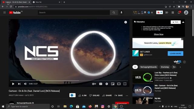Mute the video volume
This screenshot has width=194, height=109.
(x=25, y=84)
